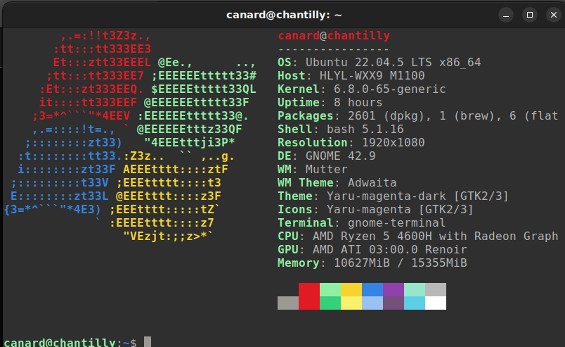Click the deep blue upper color block
This screenshot has width=565, height=347.
372,289
